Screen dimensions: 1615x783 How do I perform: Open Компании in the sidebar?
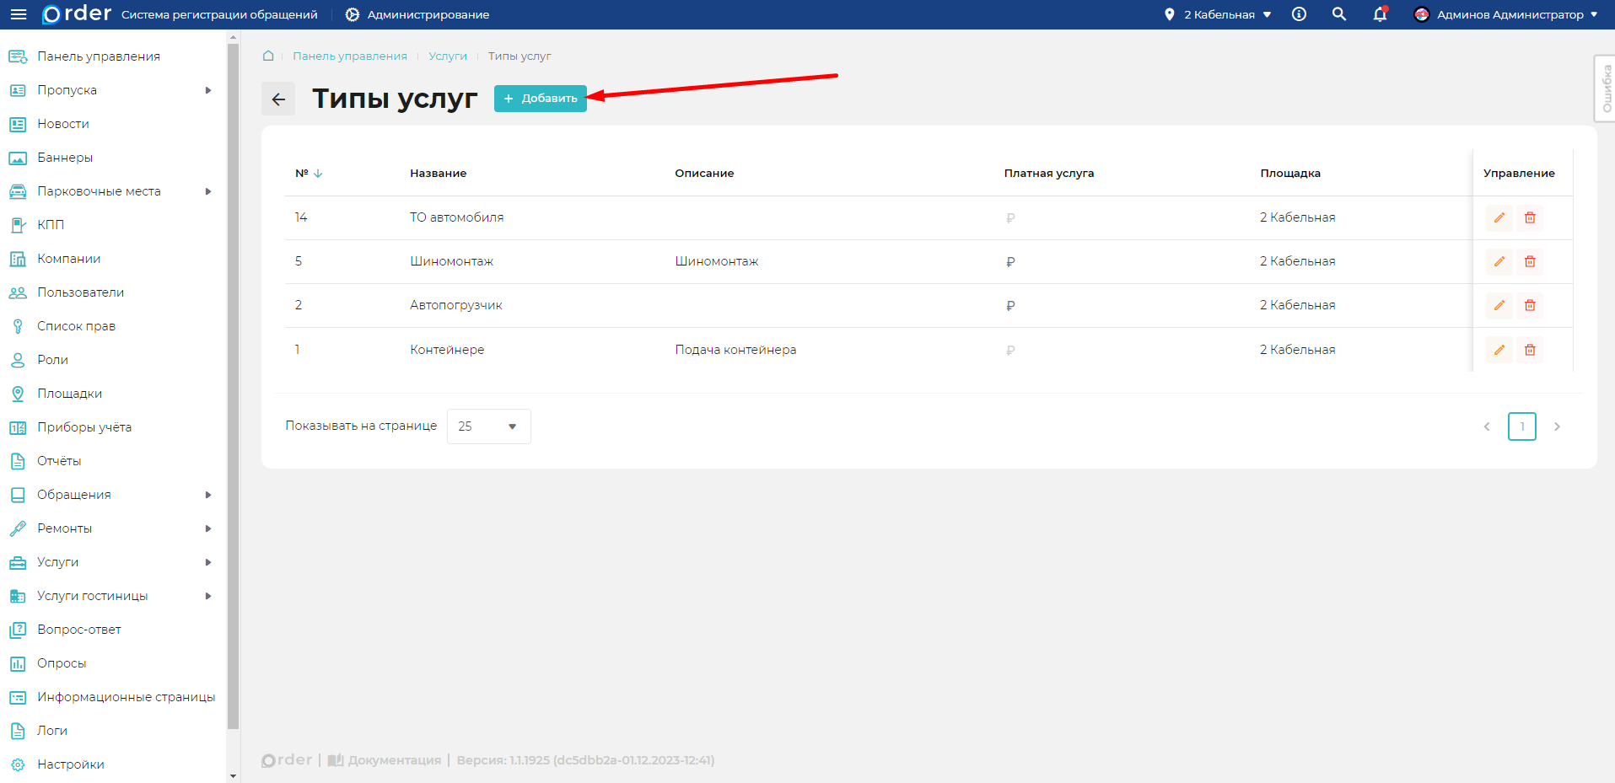(x=68, y=259)
